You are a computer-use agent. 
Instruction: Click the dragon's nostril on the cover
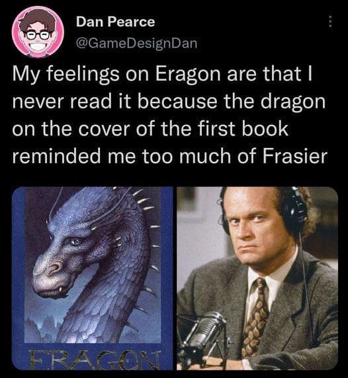[54, 268]
